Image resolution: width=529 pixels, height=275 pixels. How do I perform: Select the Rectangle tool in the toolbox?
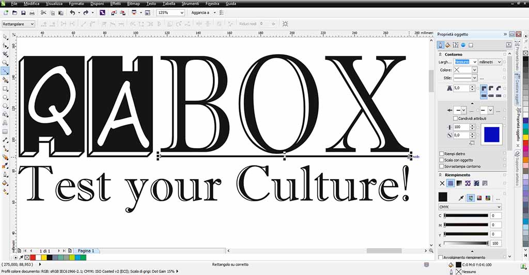[x=5, y=89]
